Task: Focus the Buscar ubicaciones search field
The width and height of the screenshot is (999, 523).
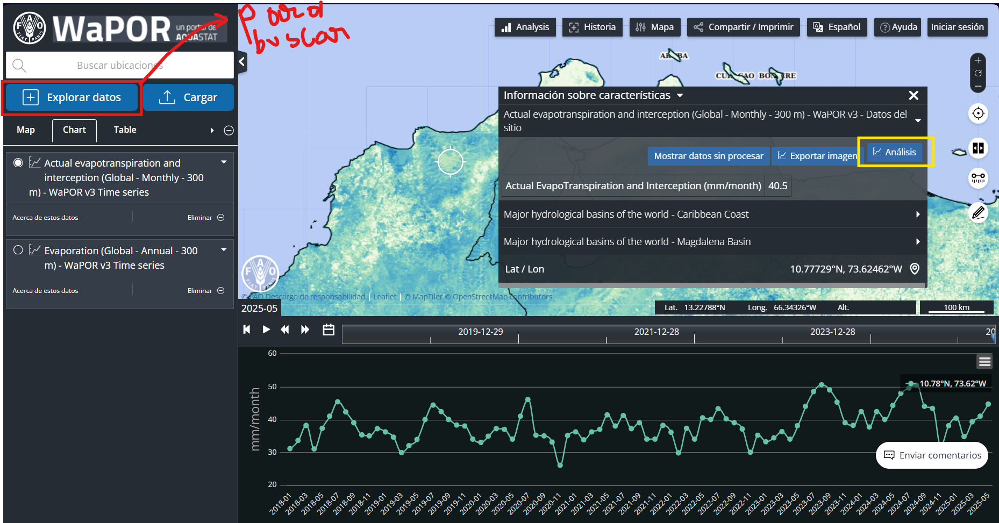Action: tap(120, 66)
